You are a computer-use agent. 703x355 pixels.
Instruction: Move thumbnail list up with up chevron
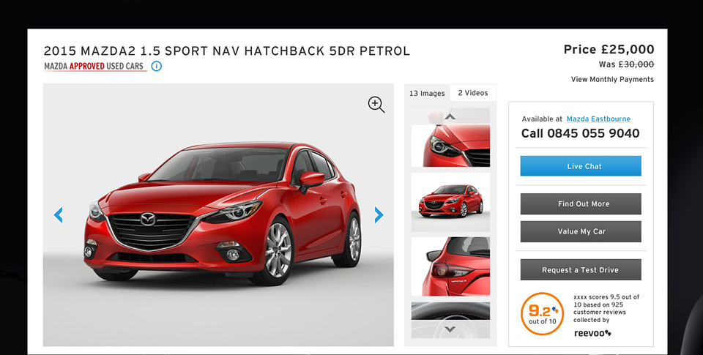coord(450,116)
